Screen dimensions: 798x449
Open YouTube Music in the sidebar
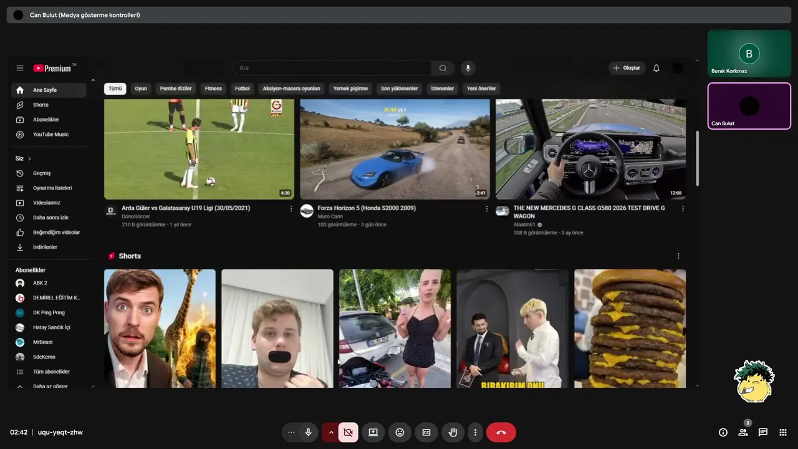click(x=49, y=135)
